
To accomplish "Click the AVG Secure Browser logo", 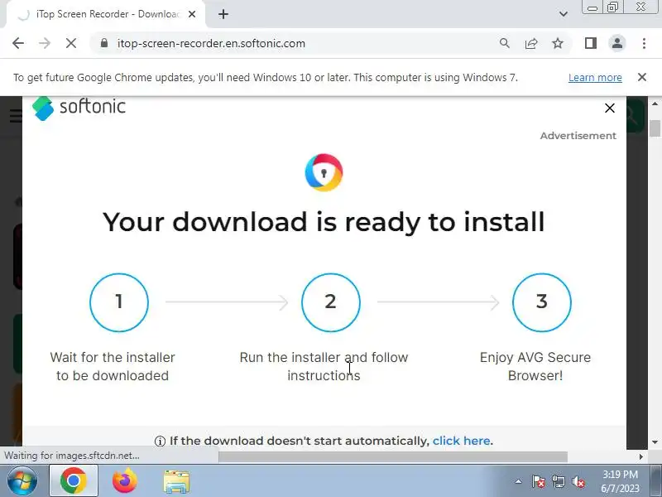I will click(324, 172).
